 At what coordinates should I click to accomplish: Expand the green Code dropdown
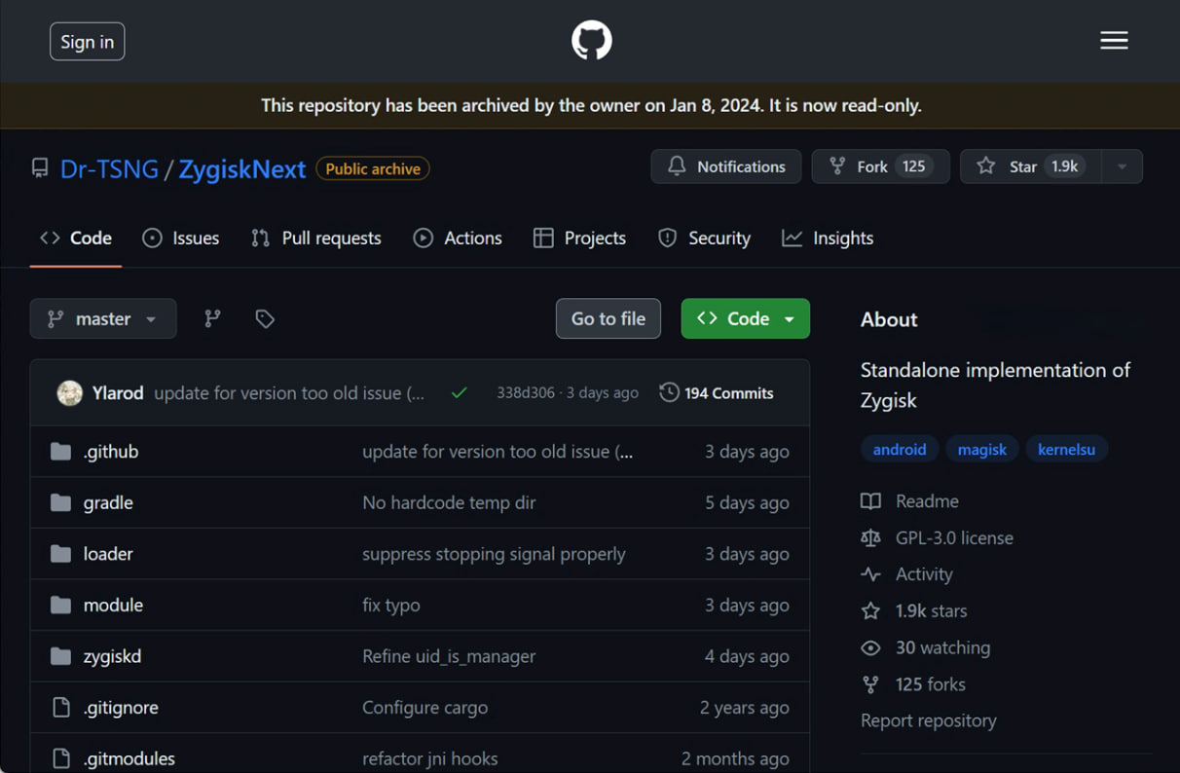tap(746, 318)
